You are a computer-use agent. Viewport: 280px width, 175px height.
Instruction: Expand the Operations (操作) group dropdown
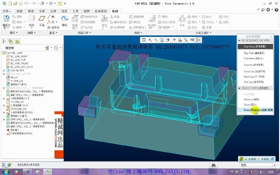[x=14, y=33]
